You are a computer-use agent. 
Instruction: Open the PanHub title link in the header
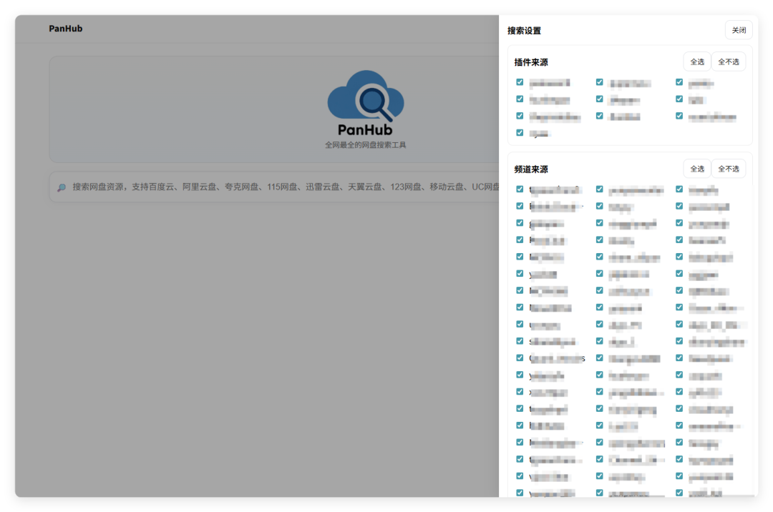(x=66, y=29)
